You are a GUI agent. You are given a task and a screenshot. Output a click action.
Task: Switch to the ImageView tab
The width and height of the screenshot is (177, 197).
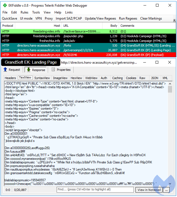60,78
